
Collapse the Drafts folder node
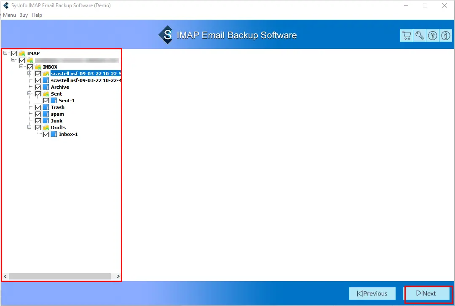click(x=29, y=127)
